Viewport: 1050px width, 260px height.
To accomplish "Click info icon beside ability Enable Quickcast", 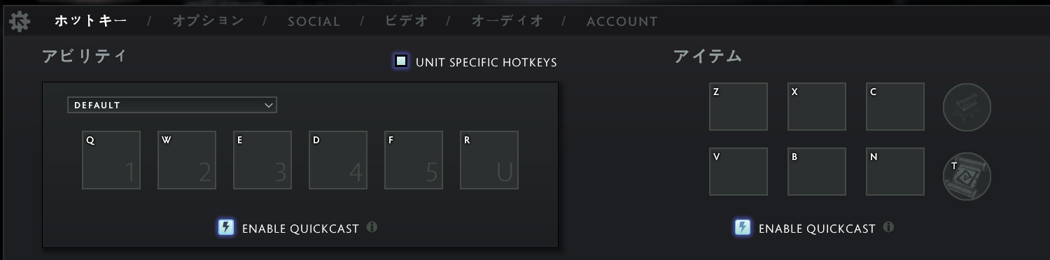I will tap(372, 227).
